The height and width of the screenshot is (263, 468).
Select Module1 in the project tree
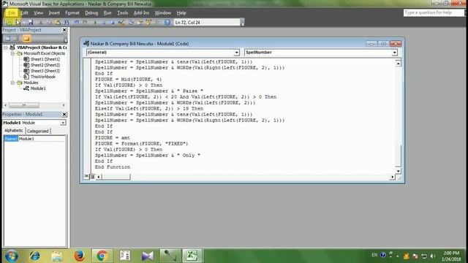tap(38, 88)
